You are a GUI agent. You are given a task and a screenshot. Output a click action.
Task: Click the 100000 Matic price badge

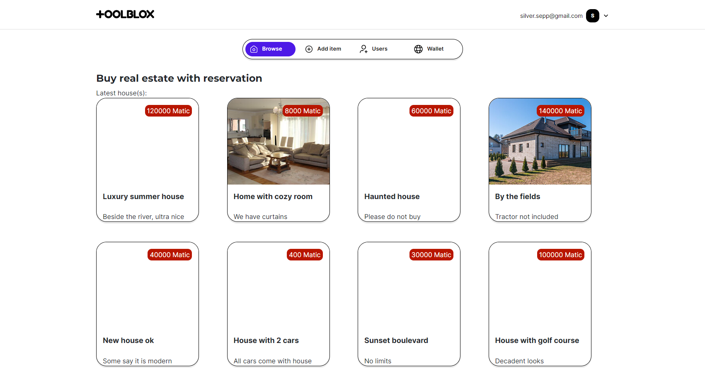click(560, 255)
